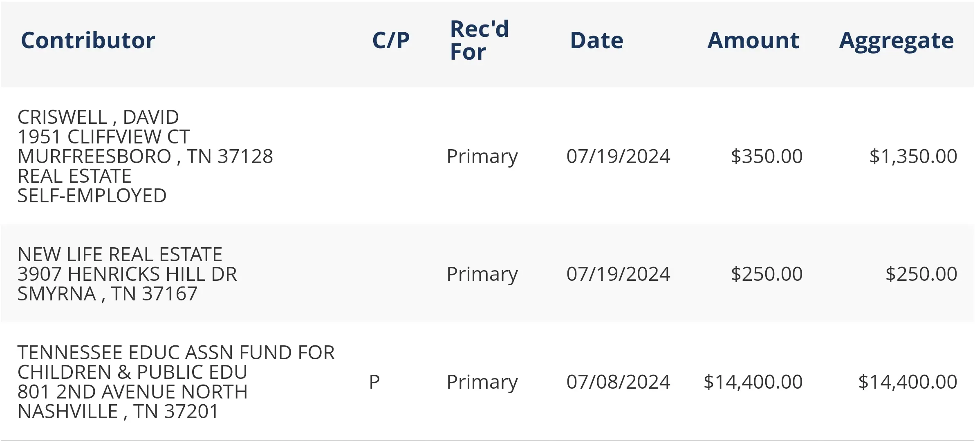Click the $14,400.00 value under Amount
Viewport: 975px width, 441px height.
(753, 382)
